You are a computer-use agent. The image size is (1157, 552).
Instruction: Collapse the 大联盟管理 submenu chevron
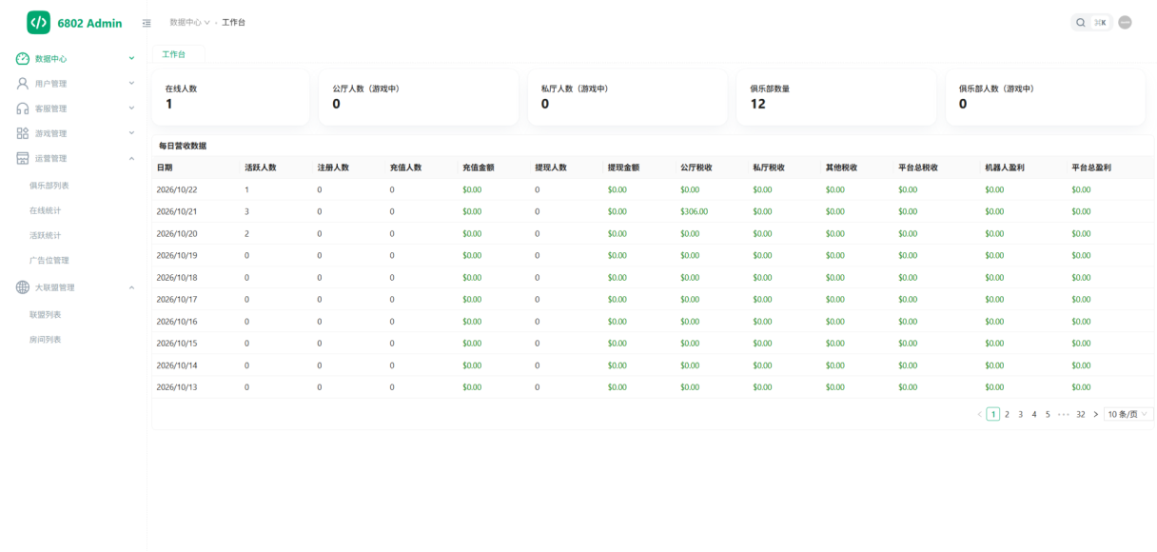(x=131, y=287)
